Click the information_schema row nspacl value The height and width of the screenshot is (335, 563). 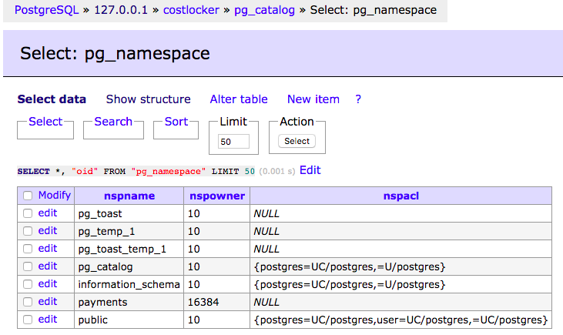(x=350, y=284)
